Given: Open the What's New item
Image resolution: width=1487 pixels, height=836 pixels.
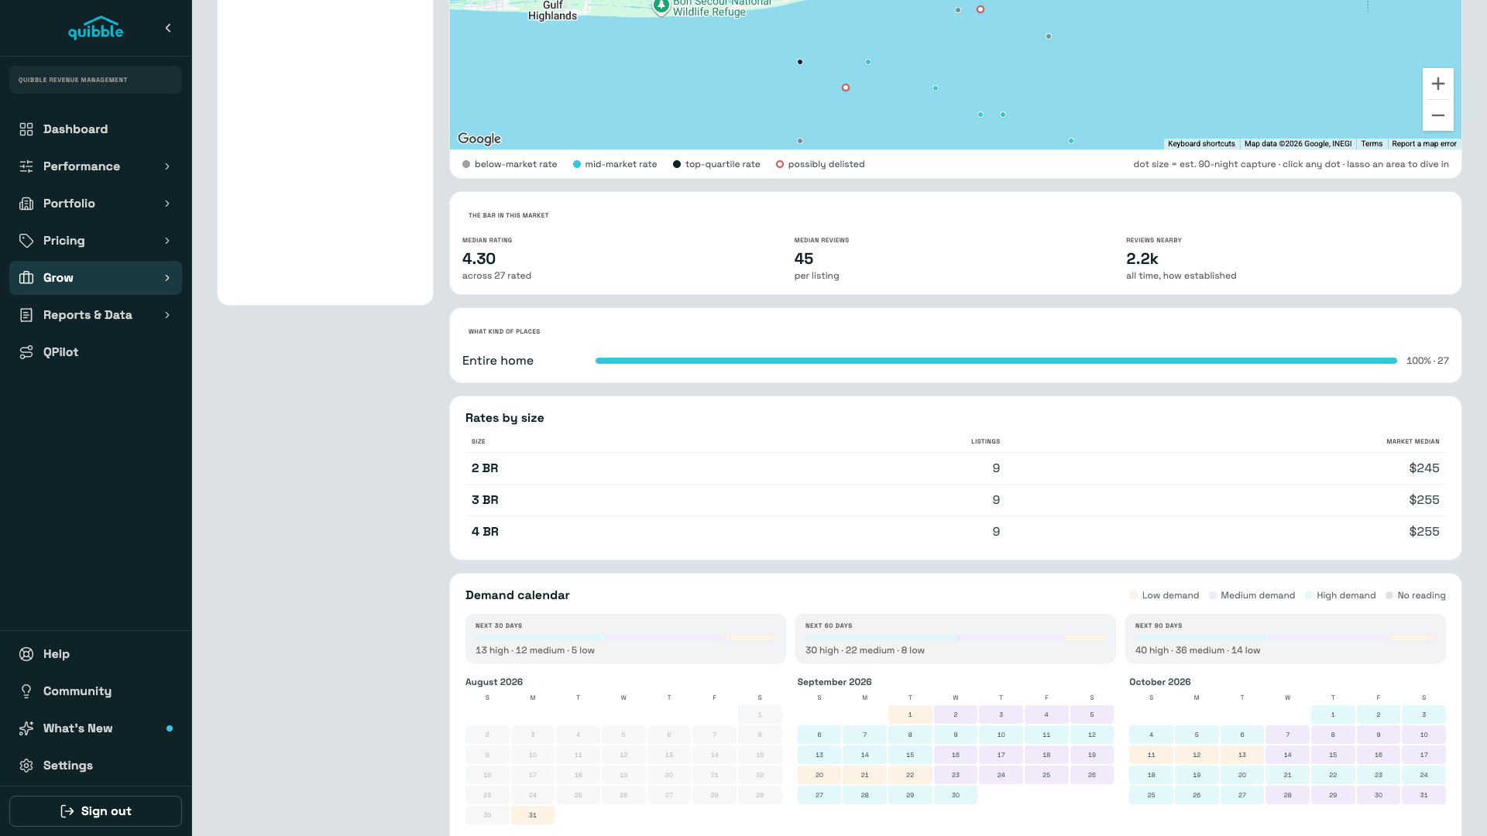Looking at the screenshot, I should point(95,728).
